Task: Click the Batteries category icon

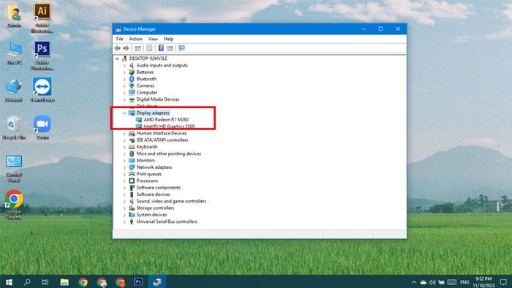Action: click(132, 72)
